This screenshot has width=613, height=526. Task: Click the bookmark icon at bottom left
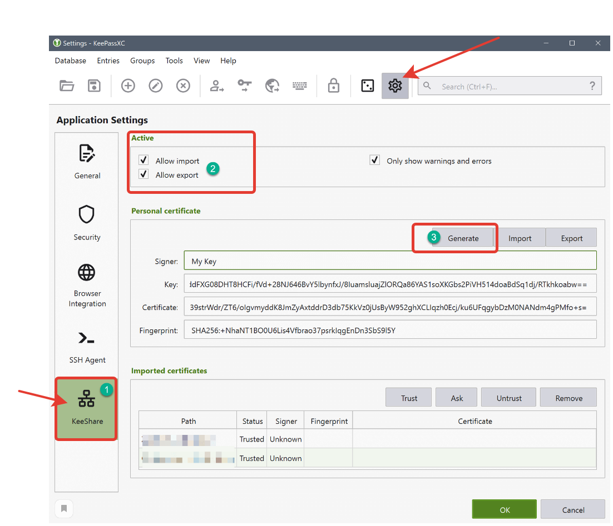click(x=64, y=508)
